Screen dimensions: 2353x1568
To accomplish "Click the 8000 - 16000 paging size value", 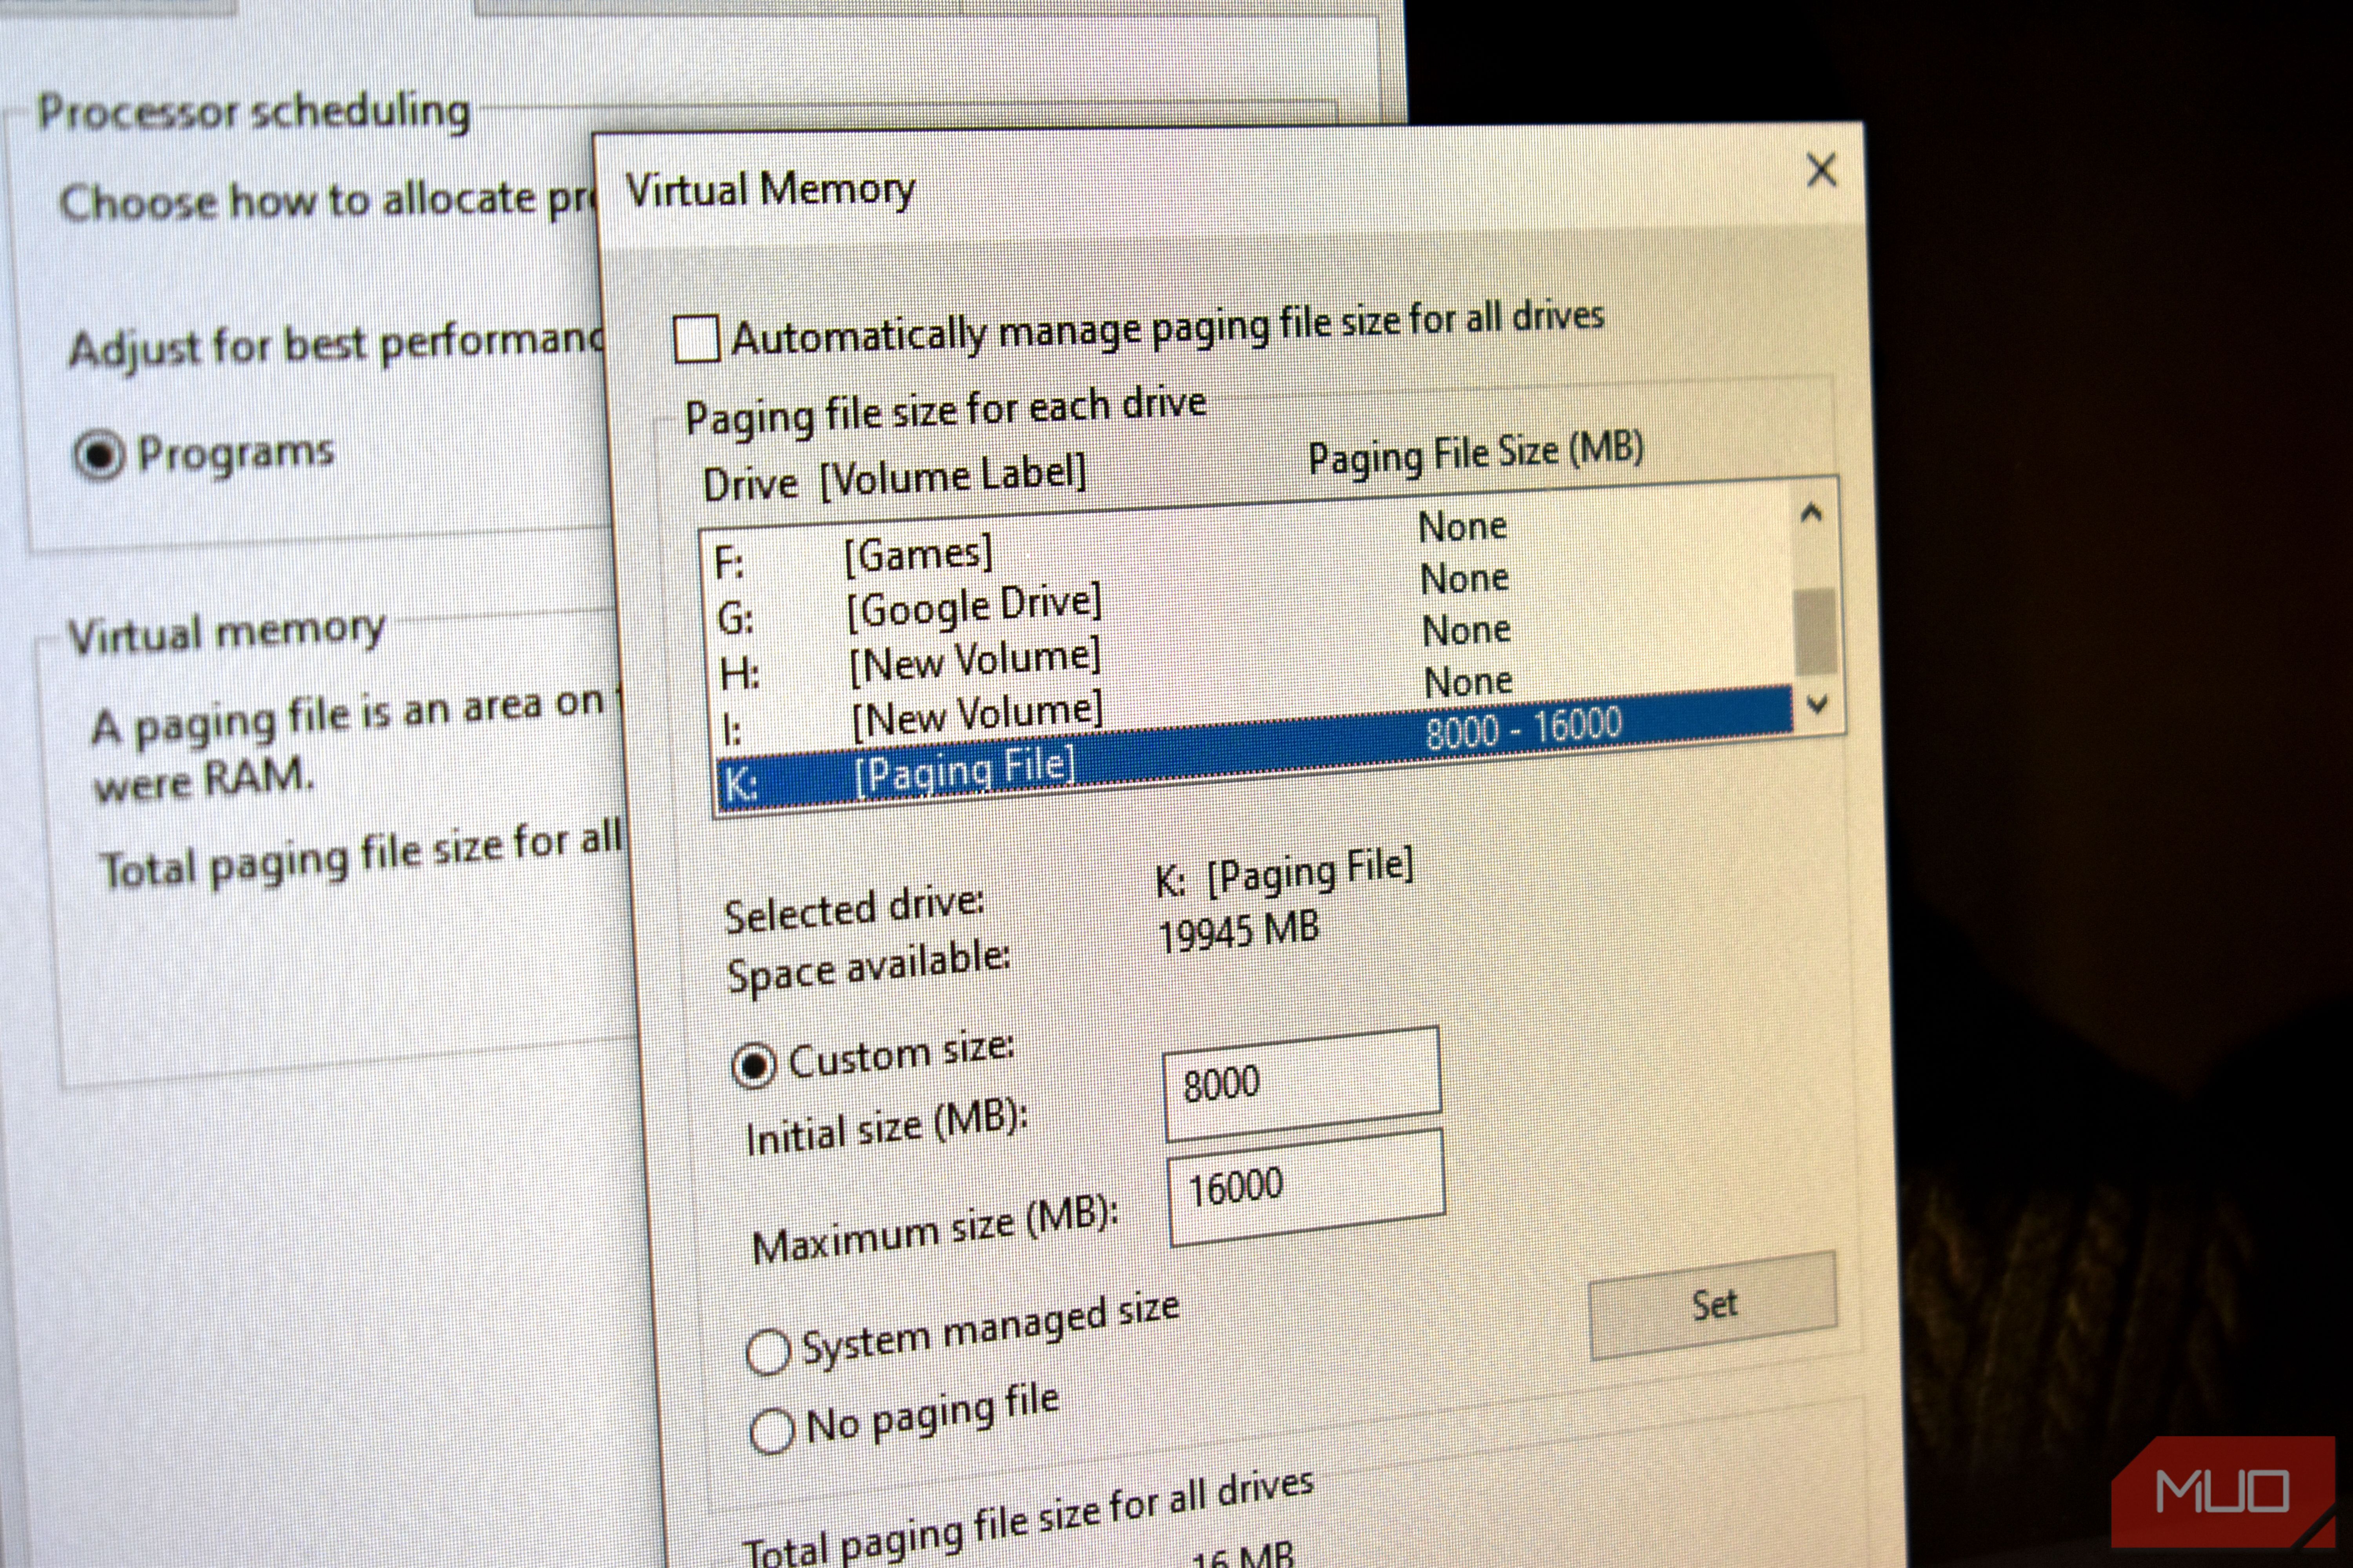I will tap(1523, 728).
